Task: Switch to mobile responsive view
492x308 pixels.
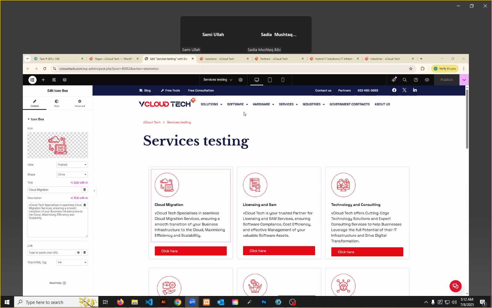Action: 283,80
